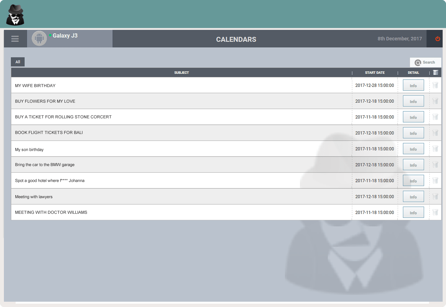446x307 pixels.
Task: View Info for Rolling Stone concert ticket
Action: pos(413,117)
